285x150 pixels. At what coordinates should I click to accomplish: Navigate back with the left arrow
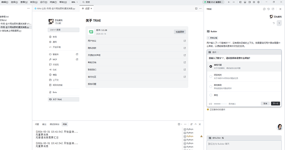tap(229, 2)
